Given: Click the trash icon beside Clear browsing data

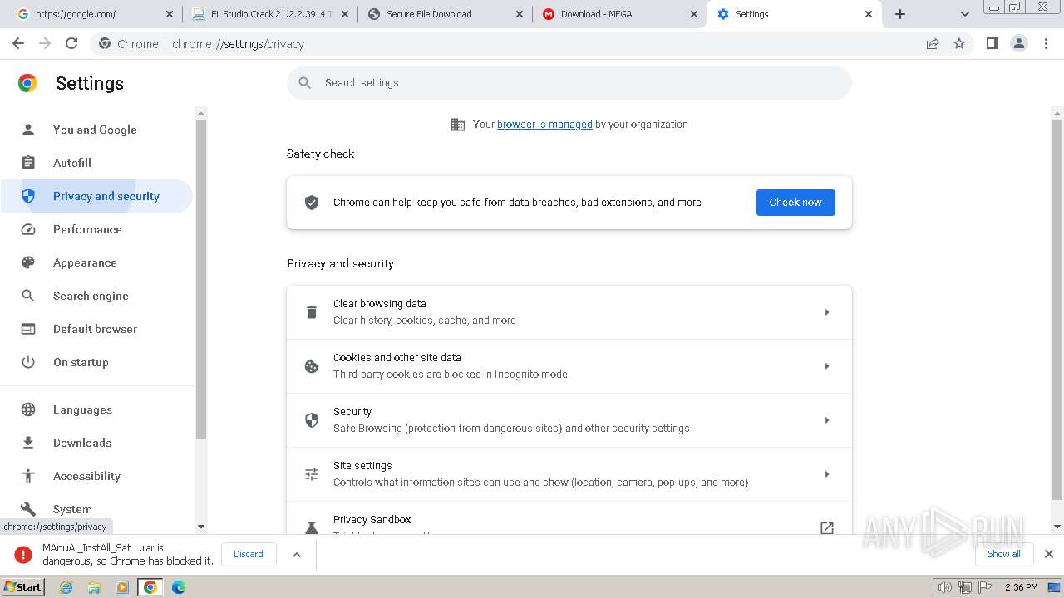Looking at the screenshot, I should (312, 312).
